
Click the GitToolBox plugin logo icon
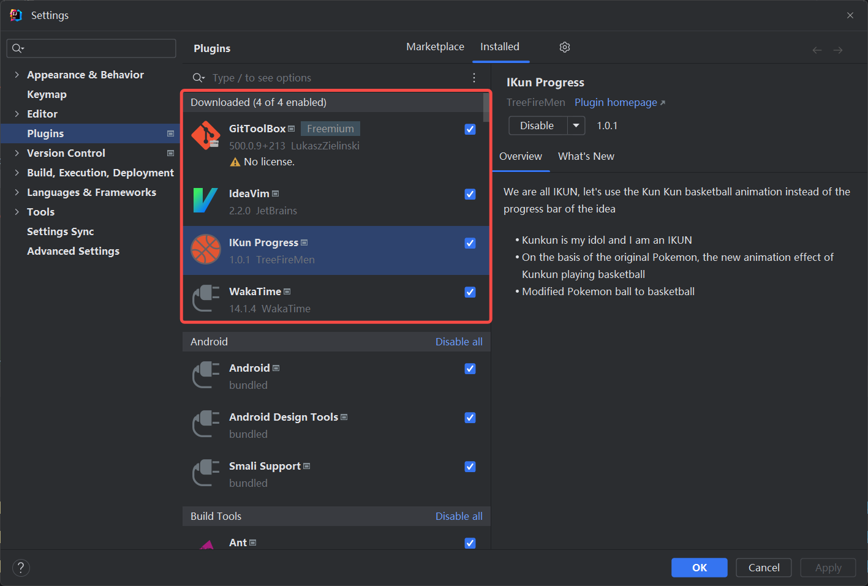coord(205,135)
